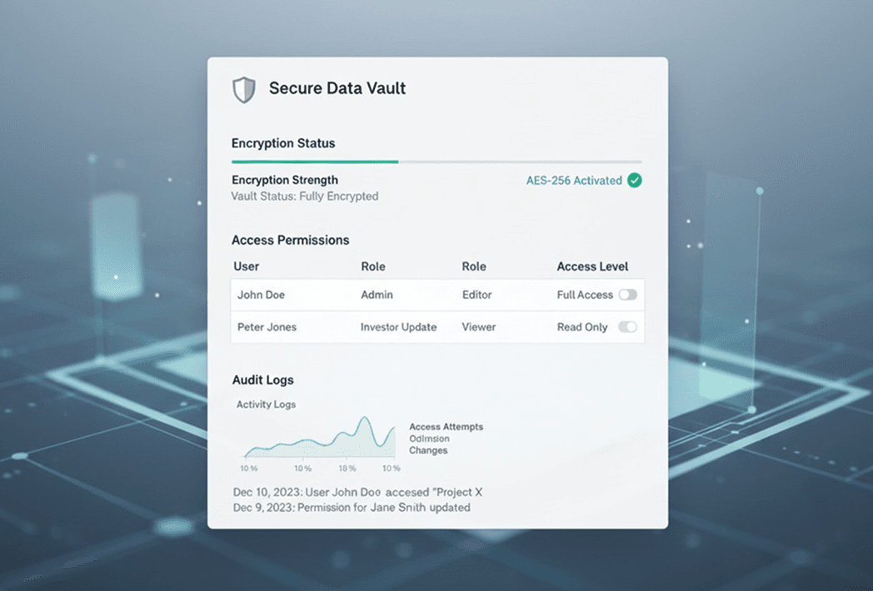Select the Access Attempts legend item
This screenshot has width=873, height=591.
click(446, 427)
